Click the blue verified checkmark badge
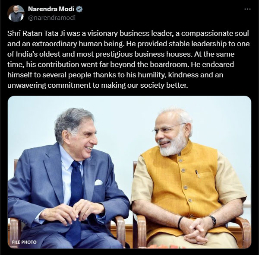259x255 pixels. [x=79, y=9]
